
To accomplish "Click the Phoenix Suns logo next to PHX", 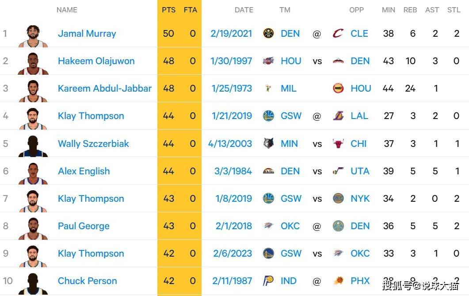I will coord(338,281).
